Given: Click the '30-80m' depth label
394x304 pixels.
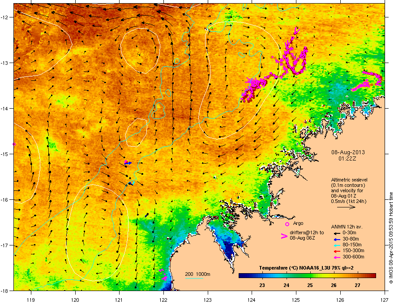Looking at the screenshot, I should pos(351,239).
